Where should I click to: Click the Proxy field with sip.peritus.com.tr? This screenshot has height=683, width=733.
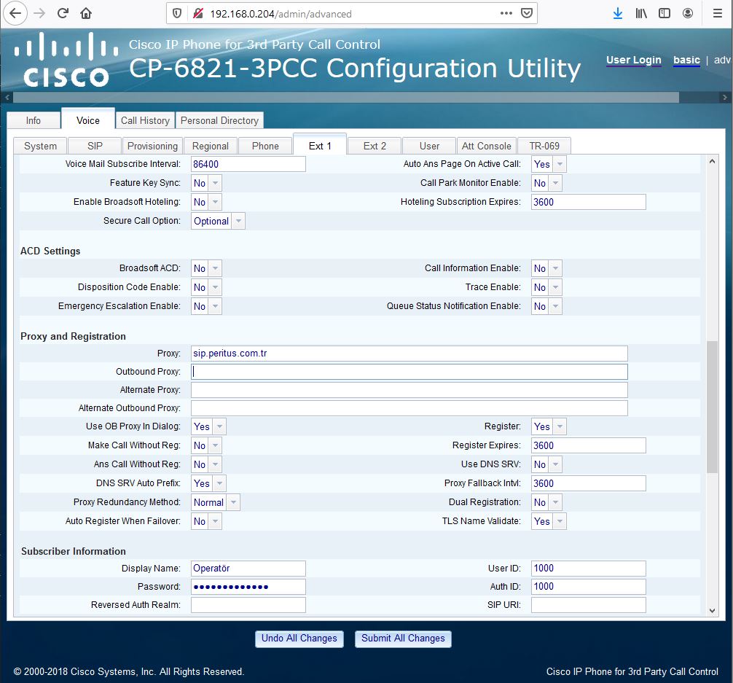(x=409, y=354)
